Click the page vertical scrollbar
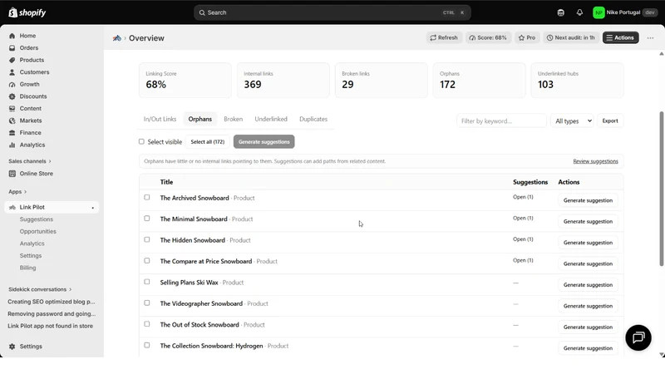 [661, 189]
